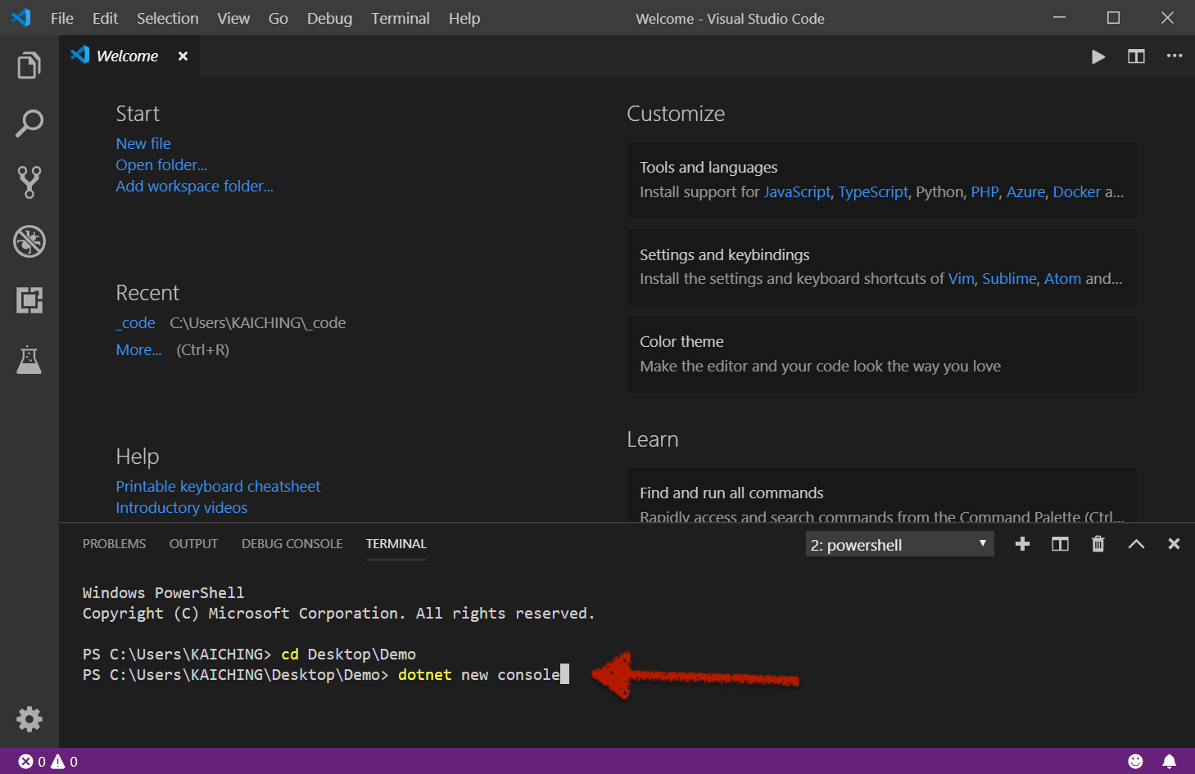Create a new terminal with plus icon
Viewport: 1195px width, 774px height.
(1022, 544)
